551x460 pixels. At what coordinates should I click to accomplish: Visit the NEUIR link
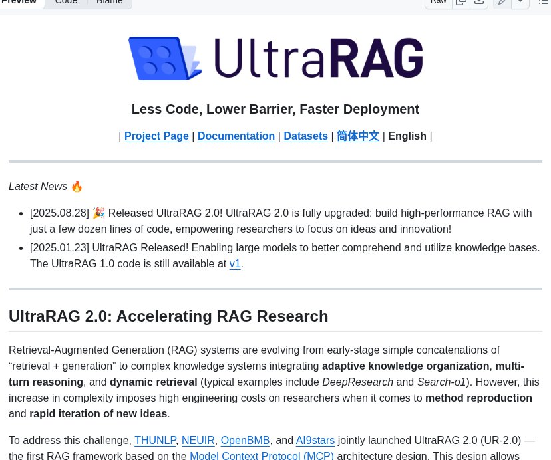tap(198, 440)
